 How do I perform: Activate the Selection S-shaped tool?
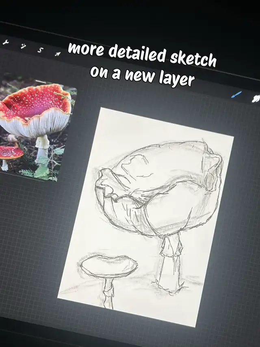click(x=40, y=50)
